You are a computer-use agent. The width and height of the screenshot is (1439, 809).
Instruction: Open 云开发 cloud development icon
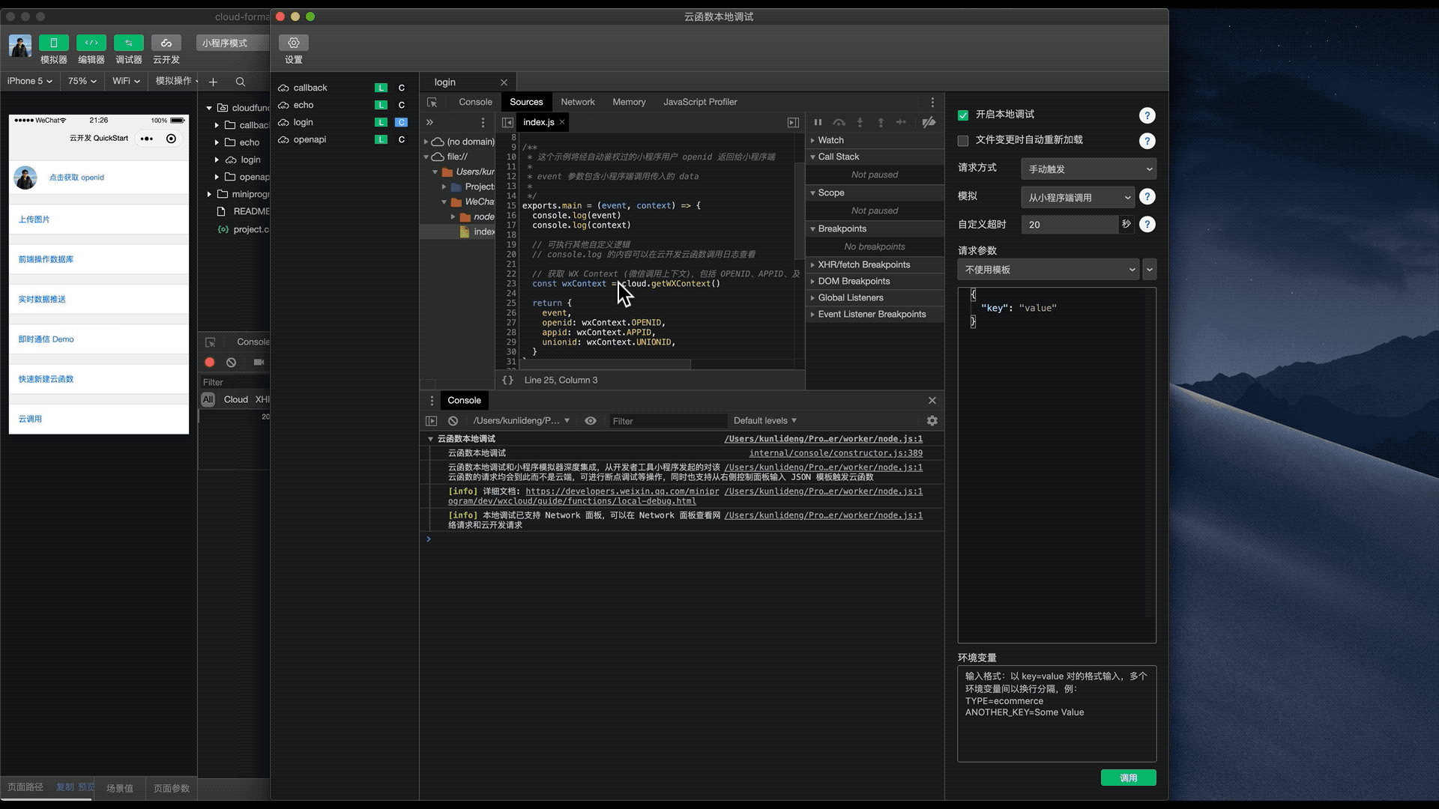pyautogui.click(x=166, y=43)
